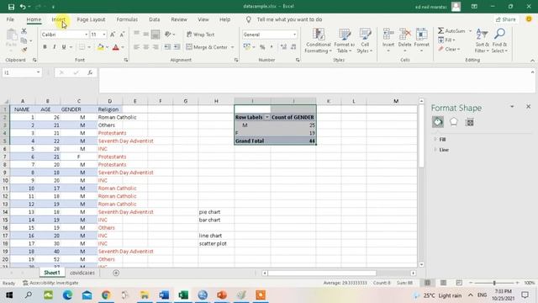The width and height of the screenshot is (538, 303).
Task: Open the Calibri font name dropdown
Action: click(x=86, y=35)
